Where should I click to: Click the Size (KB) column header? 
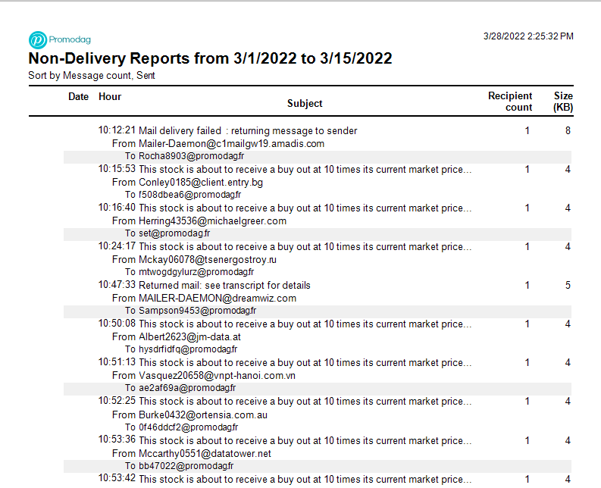(x=563, y=102)
